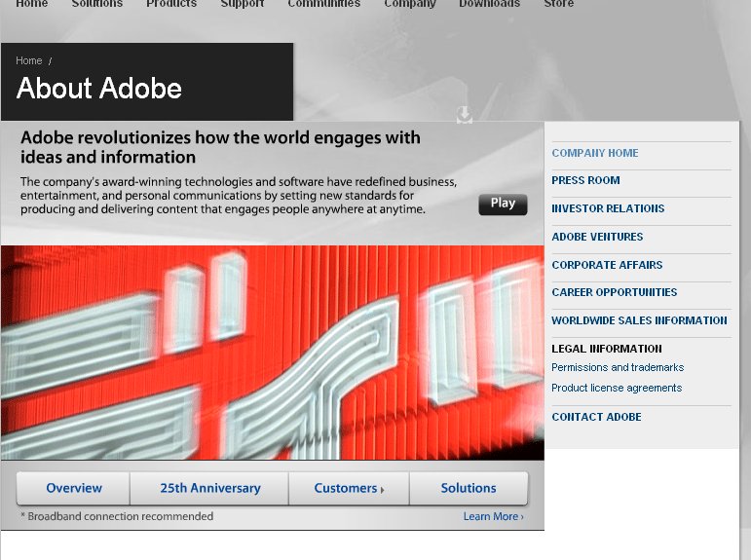
Task: Open the Company Home sidebar link
Action: [x=595, y=153]
